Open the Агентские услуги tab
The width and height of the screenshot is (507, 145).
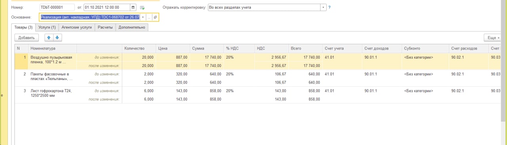(77, 27)
